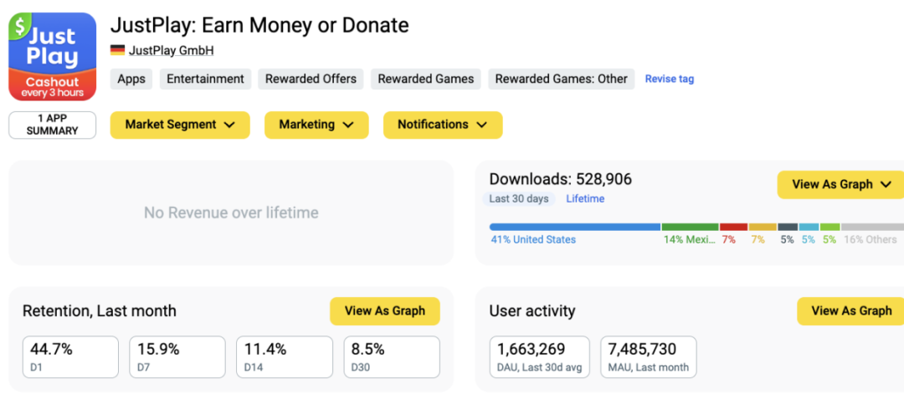Click the German flag icon
Viewport: 904px width, 394px height.
[x=117, y=50]
